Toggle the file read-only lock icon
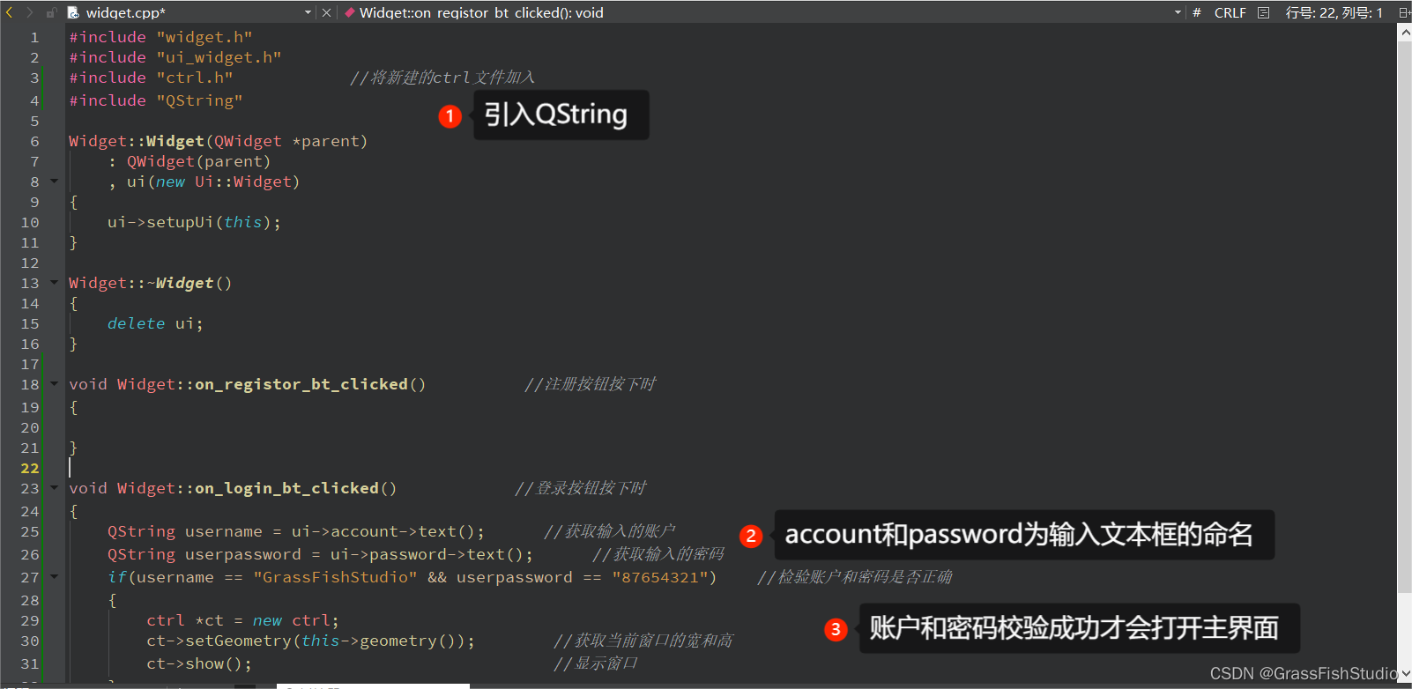Image resolution: width=1412 pixels, height=689 pixels. click(x=51, y=12)
